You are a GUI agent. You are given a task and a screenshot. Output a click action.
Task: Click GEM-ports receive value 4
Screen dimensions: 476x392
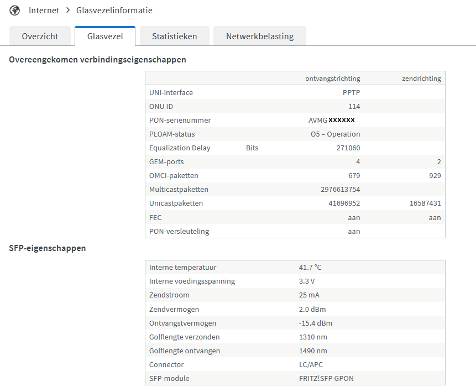pos(358,162)
